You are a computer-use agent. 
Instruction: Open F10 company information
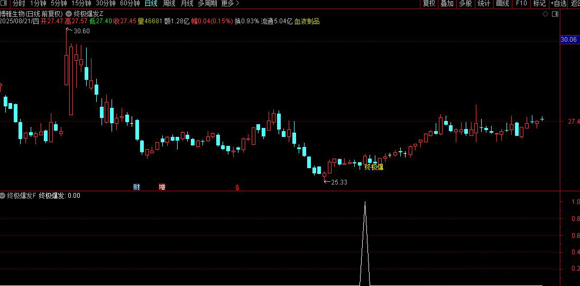tap(521, 4)
